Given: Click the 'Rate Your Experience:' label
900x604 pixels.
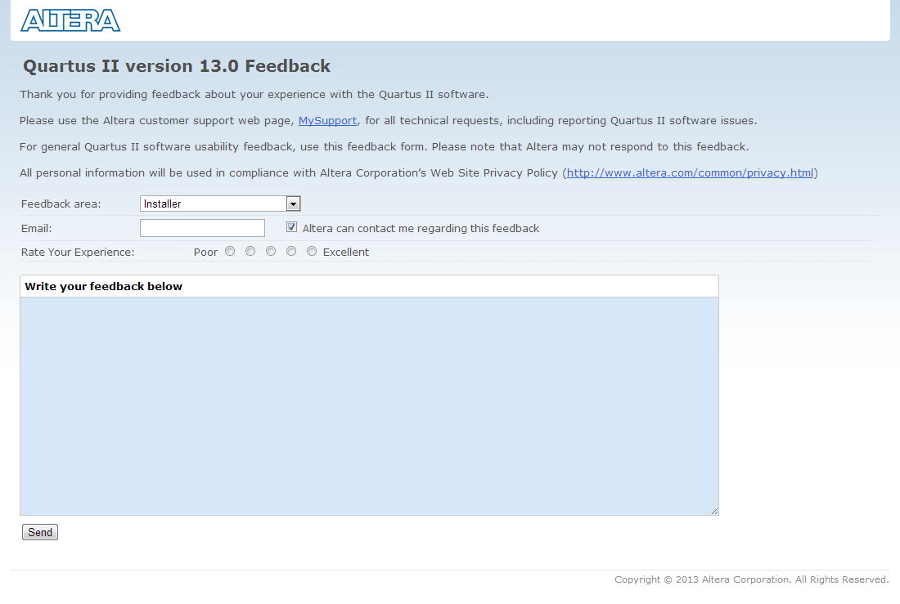Looking at the screenshot, I should point(78,253).
